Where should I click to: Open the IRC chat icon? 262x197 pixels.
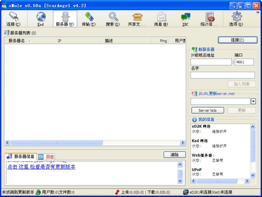click(185, 19)
